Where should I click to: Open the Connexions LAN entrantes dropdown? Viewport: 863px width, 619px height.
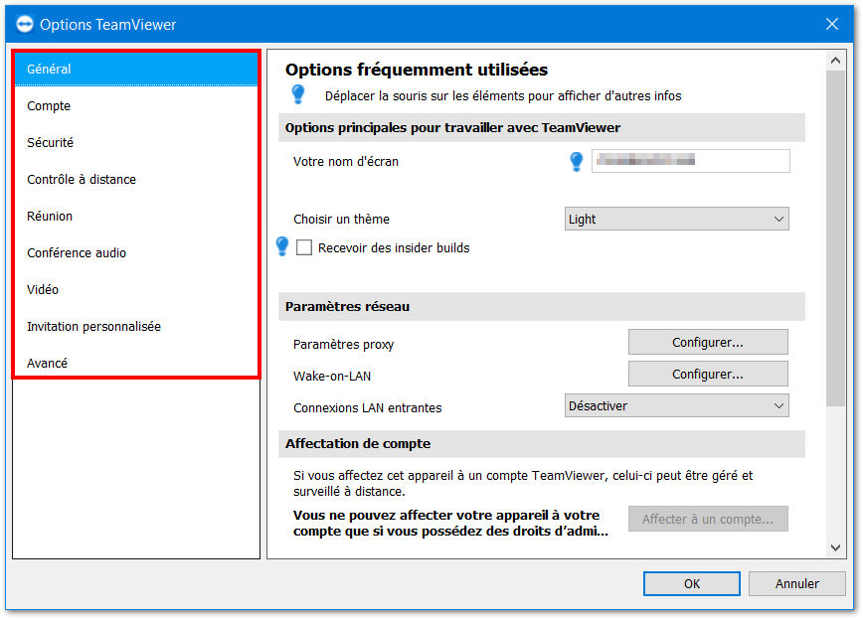point(676,406)
